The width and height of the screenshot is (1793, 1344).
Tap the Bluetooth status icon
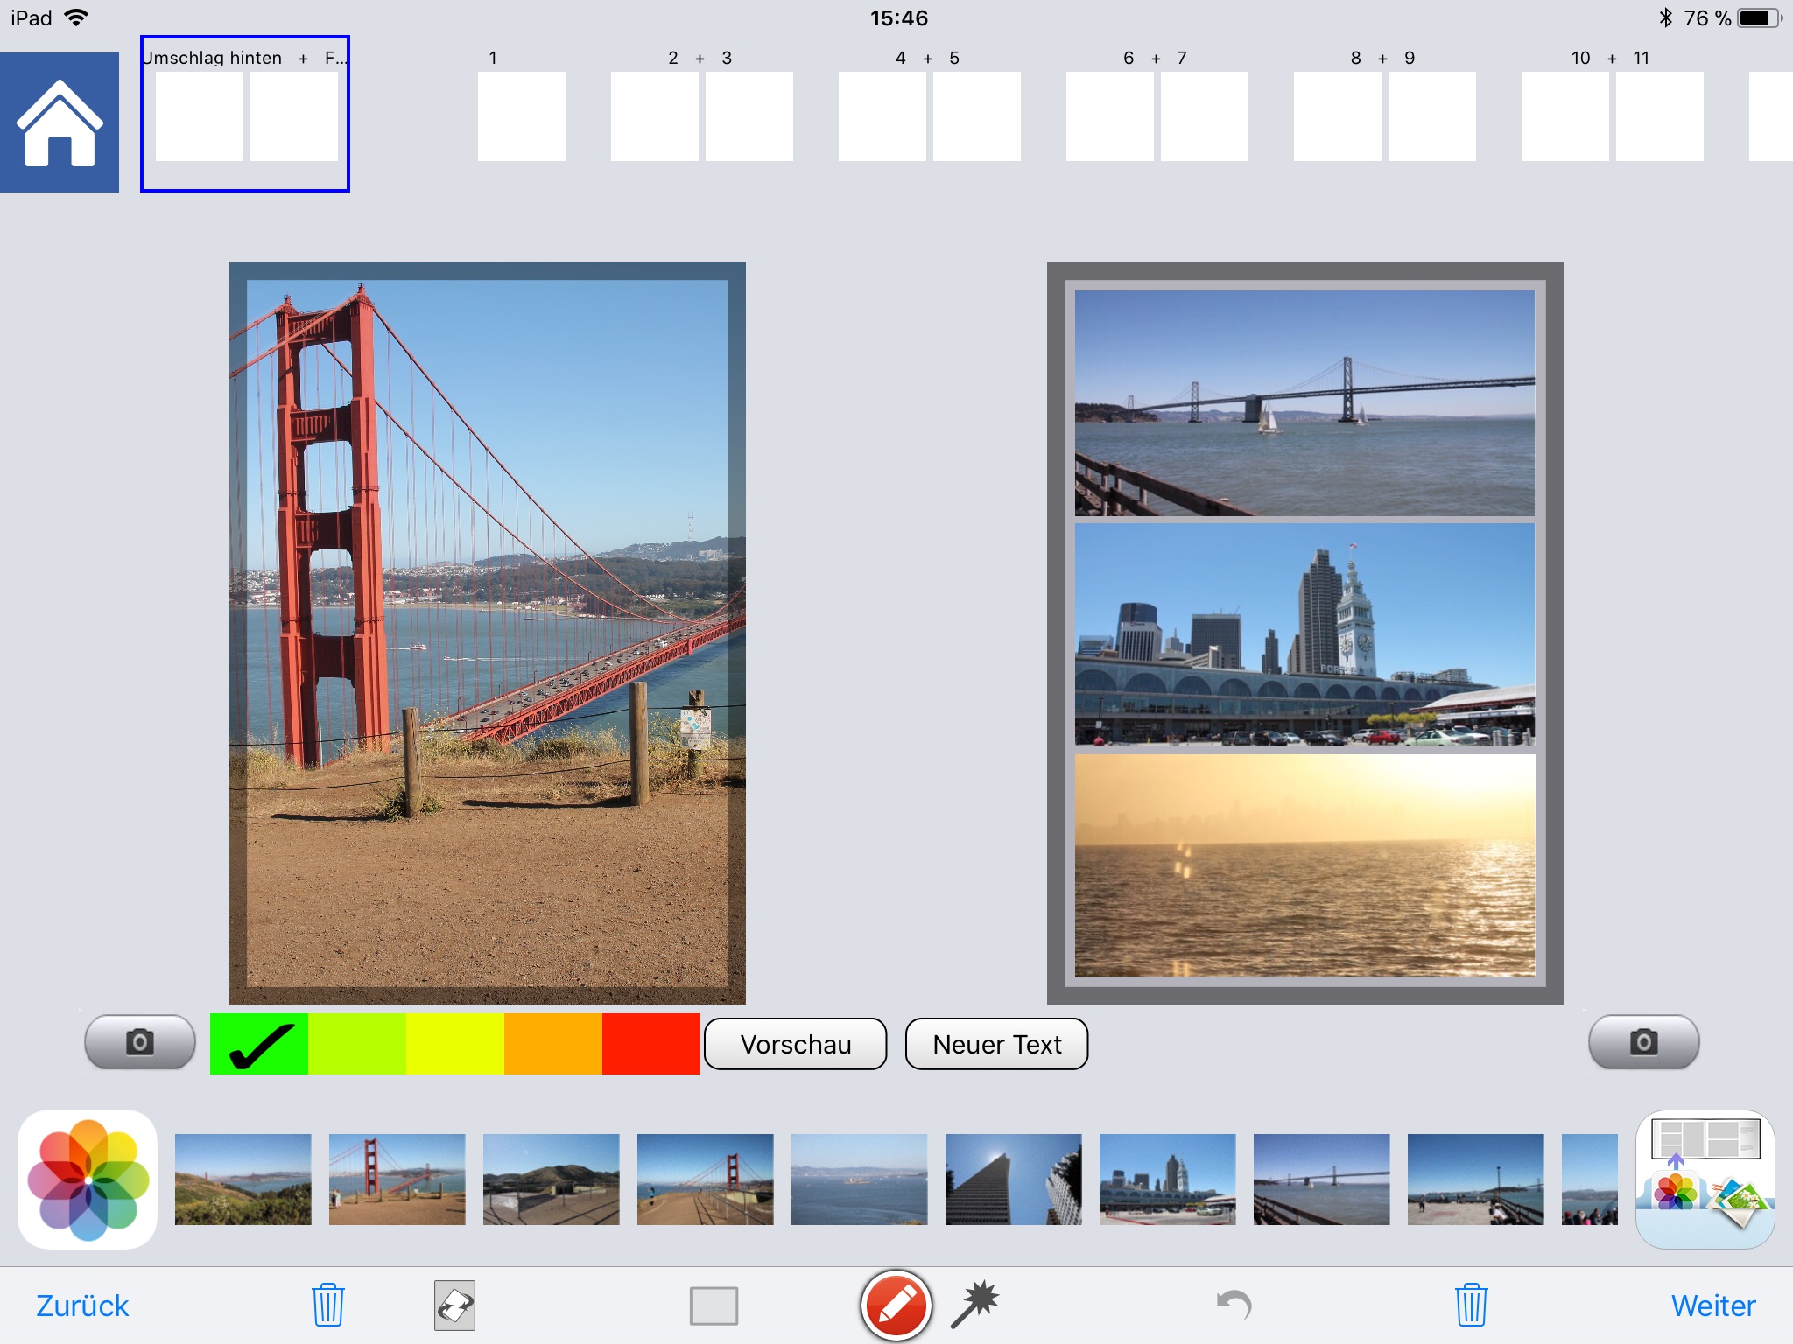click(1665, 17)
